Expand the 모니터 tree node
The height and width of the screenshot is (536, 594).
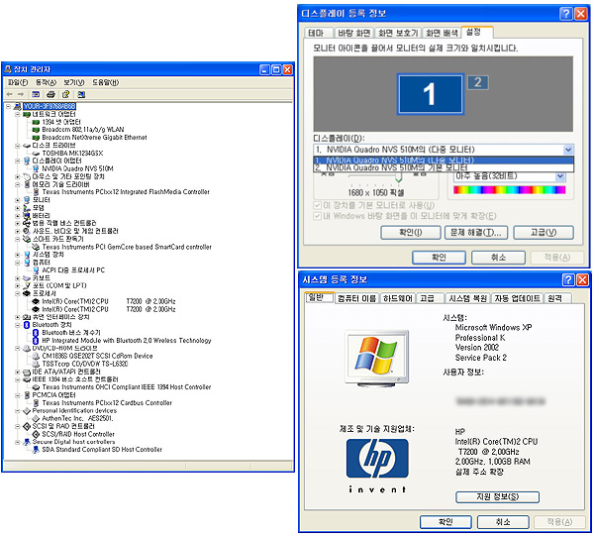[18, 200]
